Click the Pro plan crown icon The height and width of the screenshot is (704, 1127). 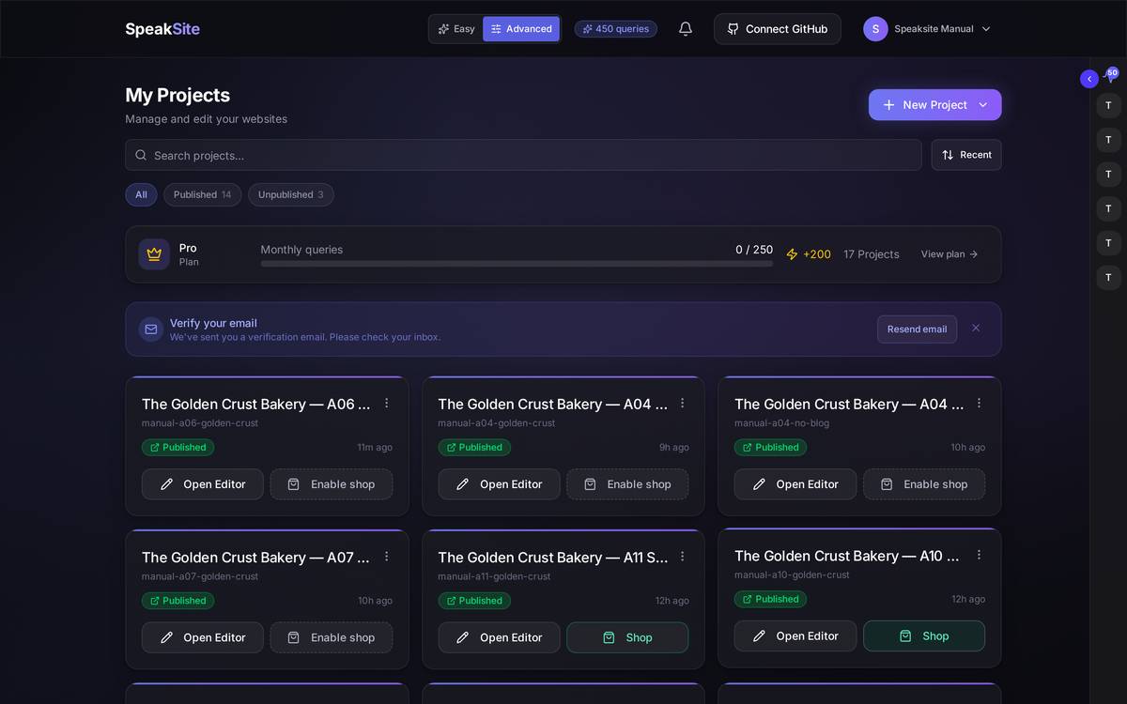coord(154,254)
